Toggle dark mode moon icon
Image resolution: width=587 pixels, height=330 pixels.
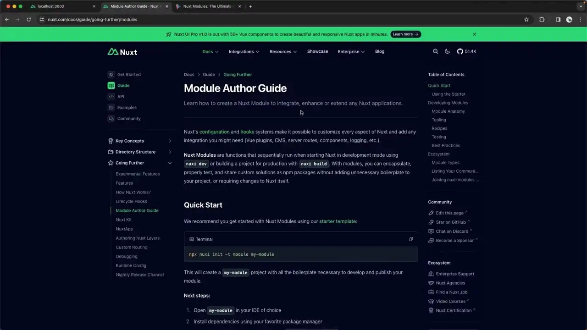[x=448, y=51]
